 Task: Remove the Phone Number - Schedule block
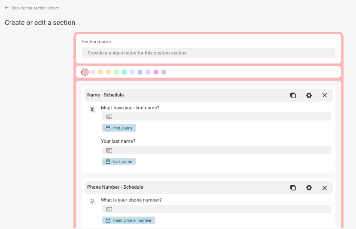coord(325,187)
